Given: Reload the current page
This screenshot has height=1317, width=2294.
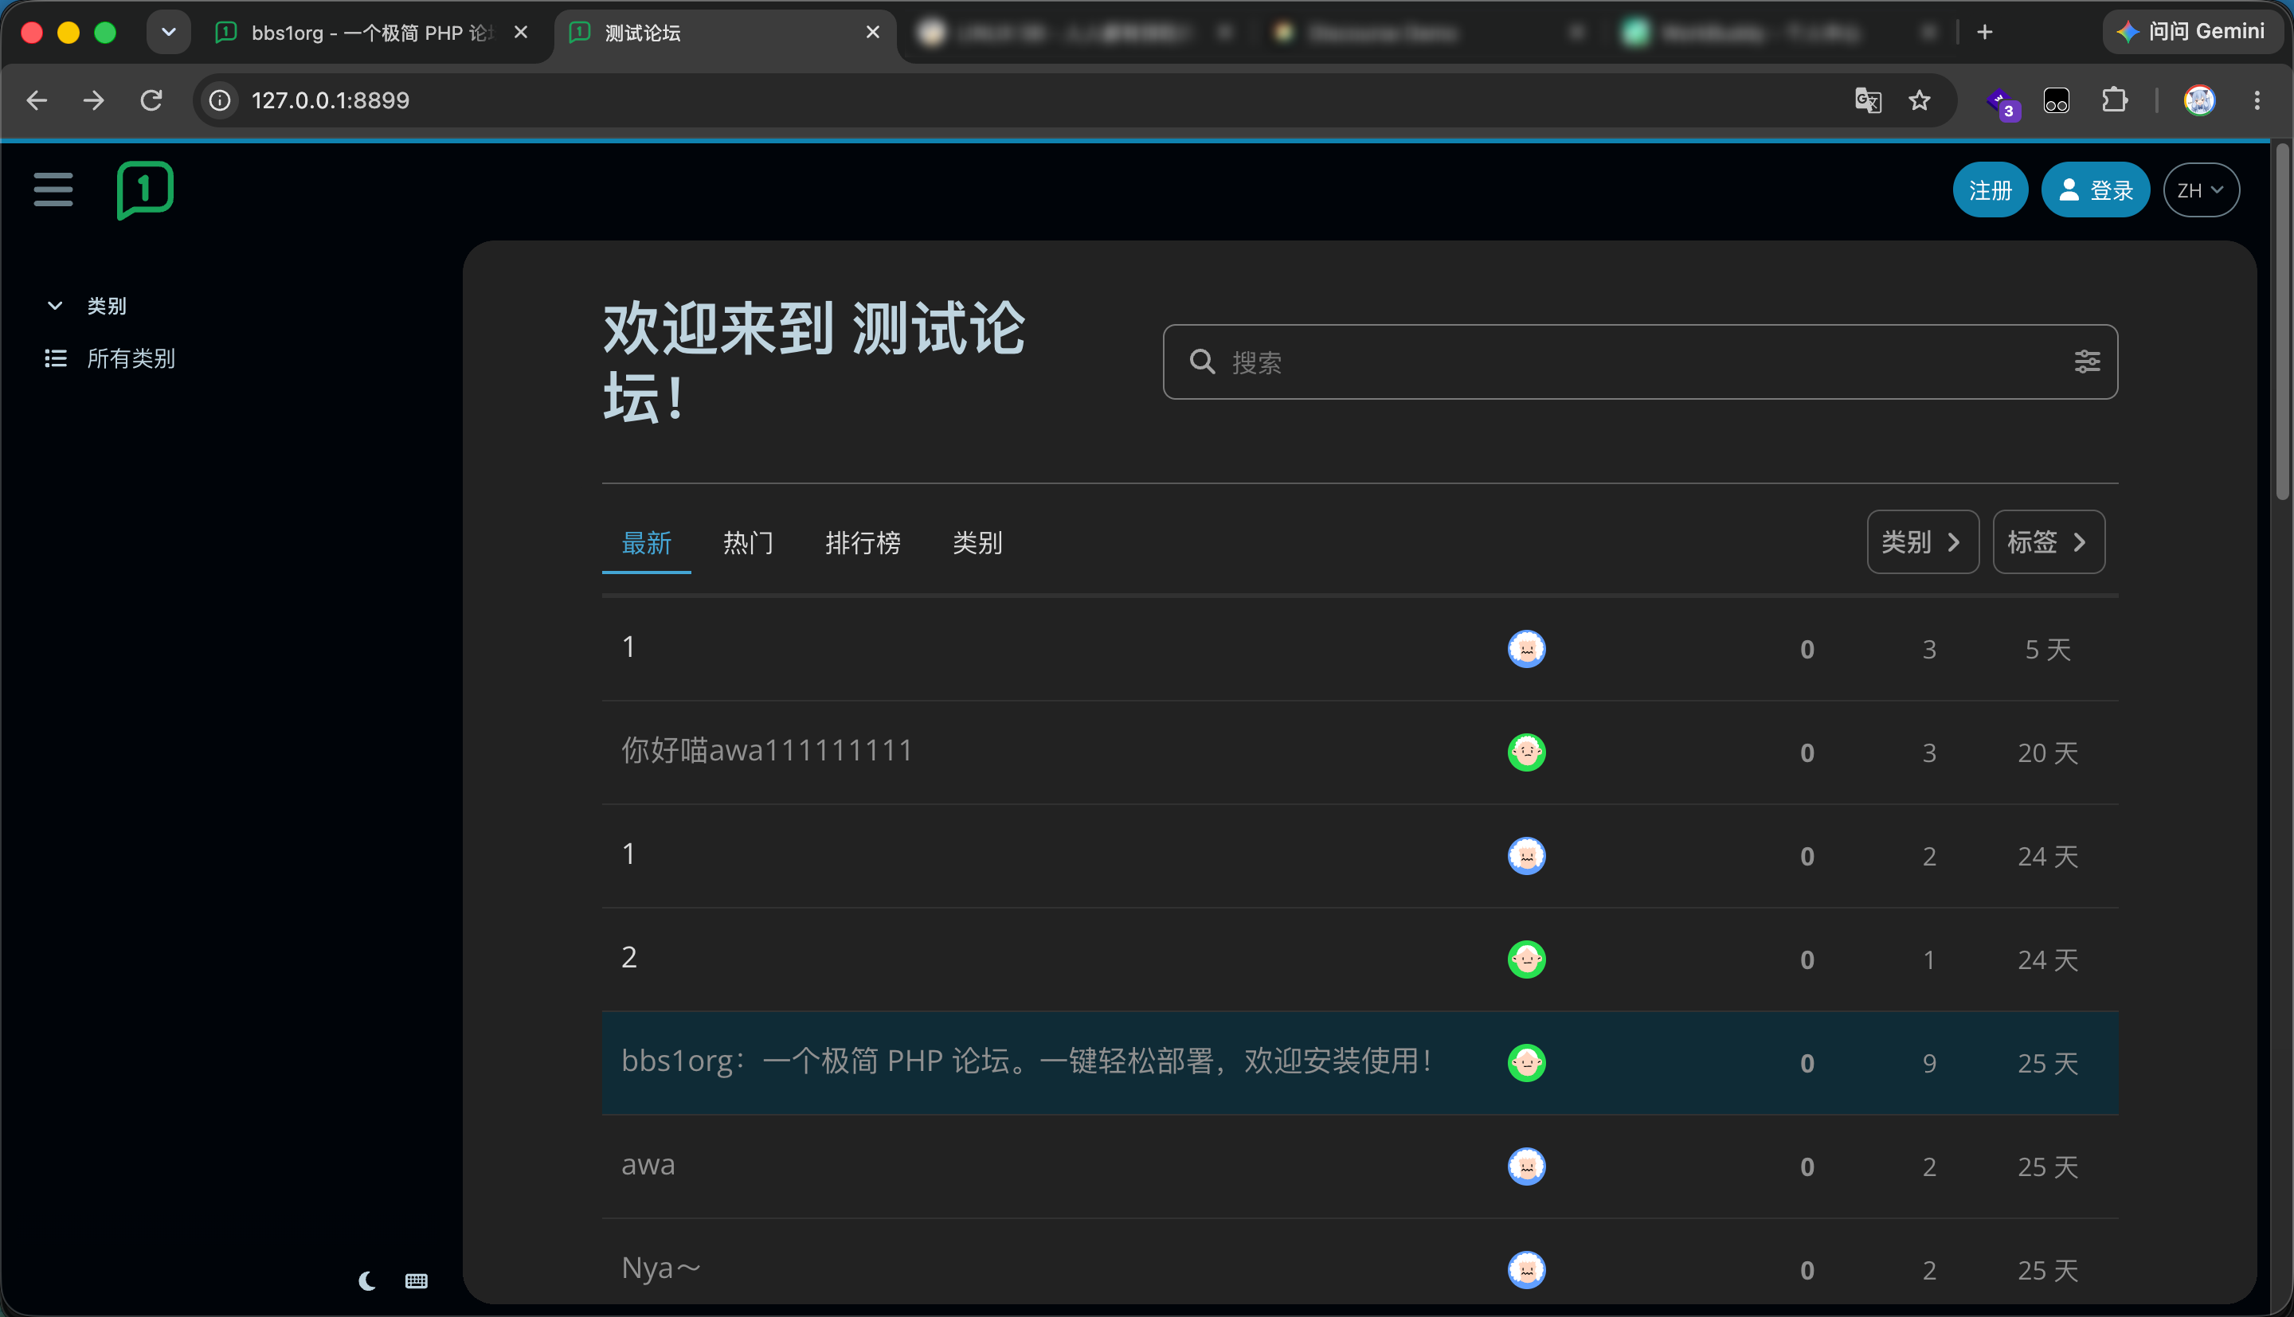Looking at the screenshot, I should (151, 100).
